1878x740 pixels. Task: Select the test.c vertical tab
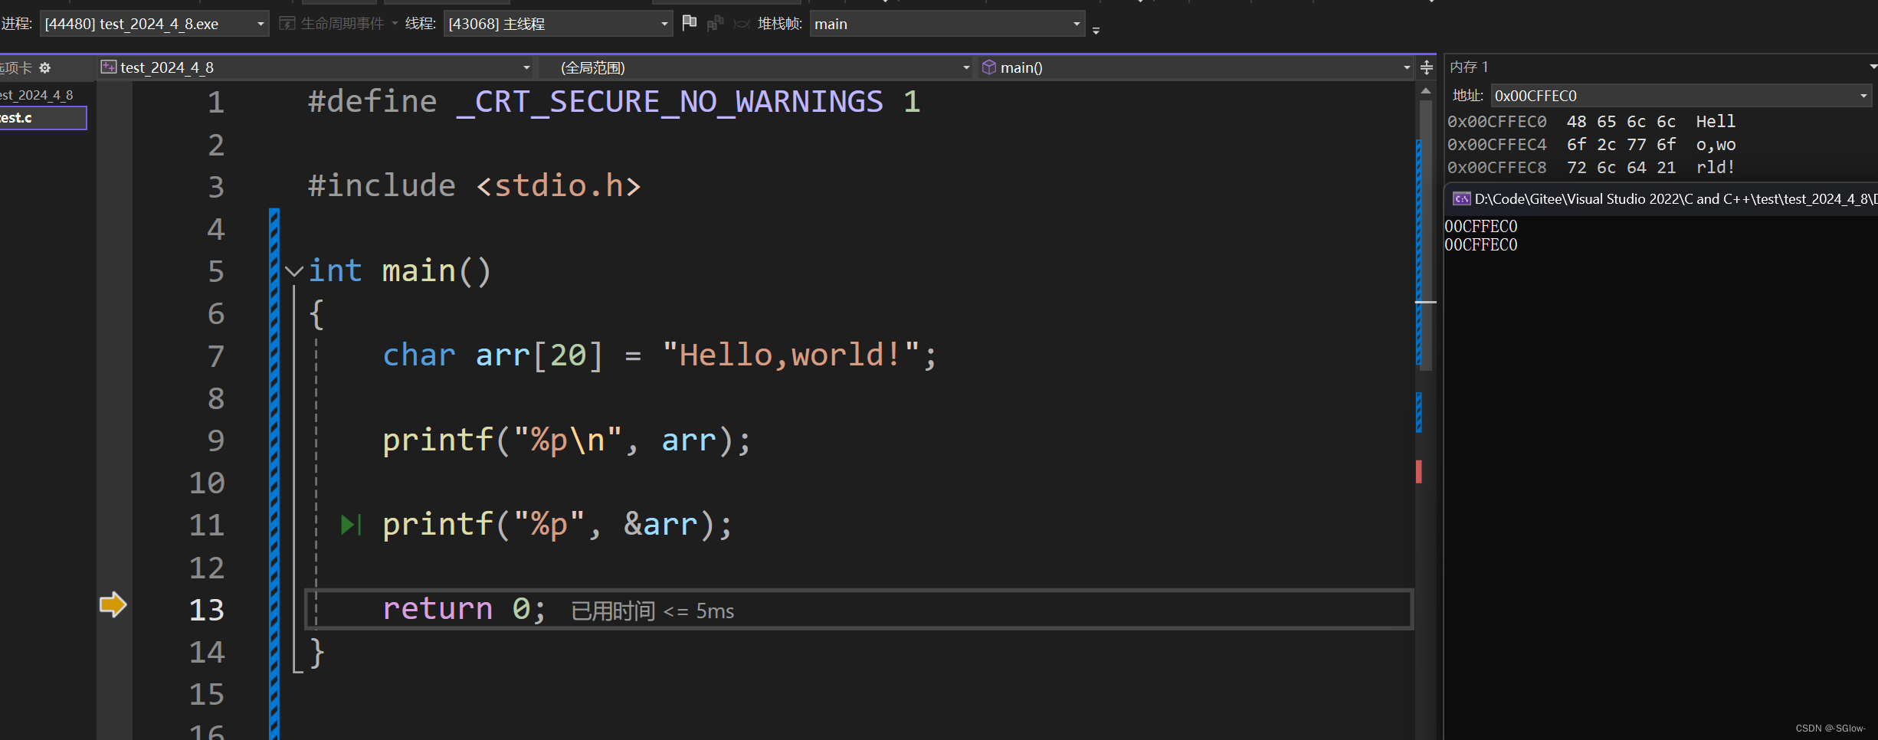(x=42, y=118)
